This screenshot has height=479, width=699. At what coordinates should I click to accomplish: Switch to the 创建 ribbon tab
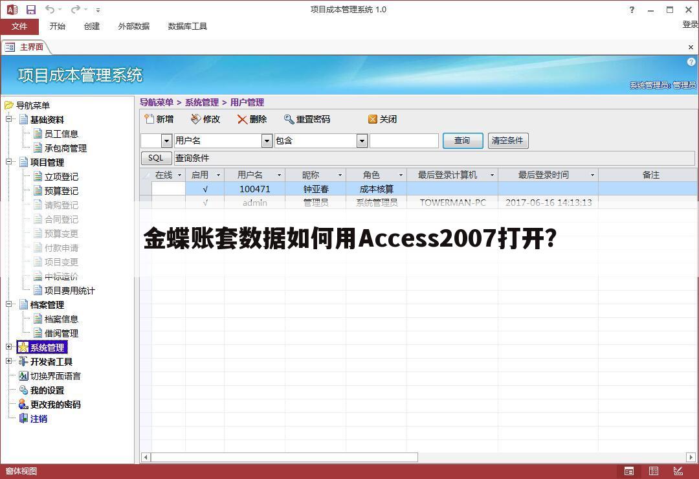(x=92, y=27)
